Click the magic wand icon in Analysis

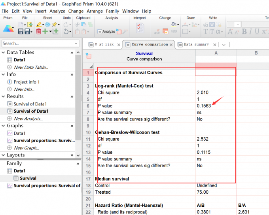click(125, 31)
